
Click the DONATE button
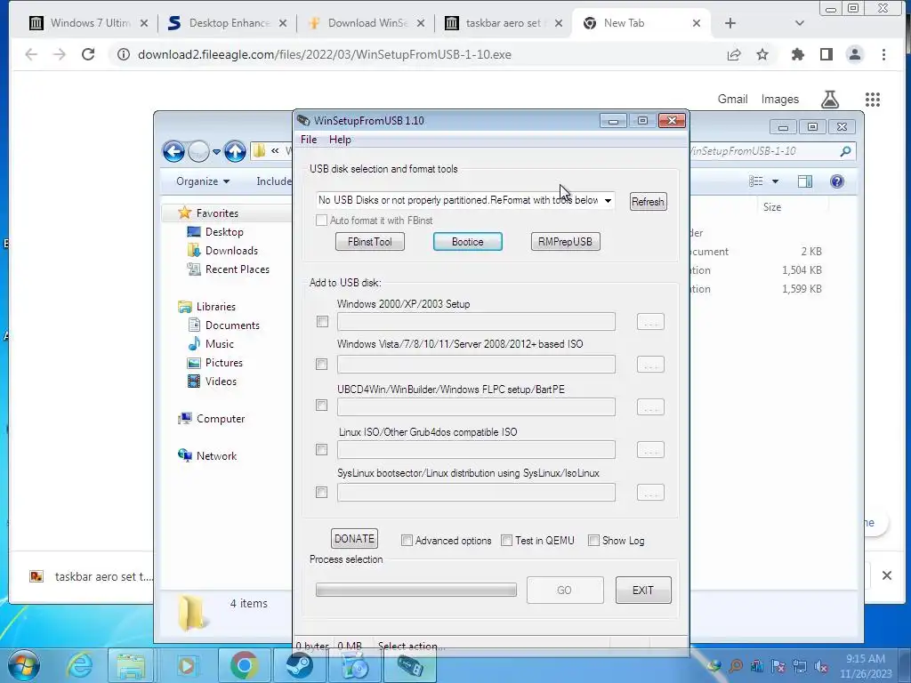[354, 538]
